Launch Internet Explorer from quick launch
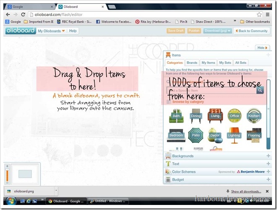 [x=28, y=201]
